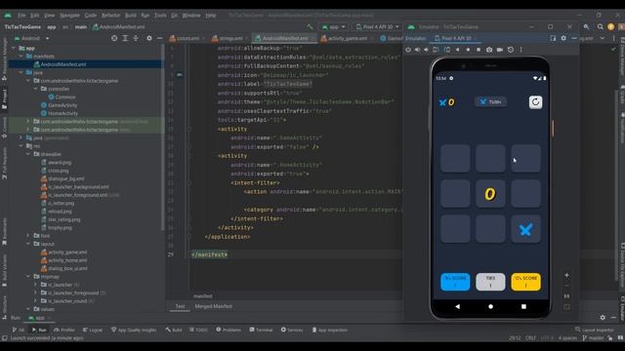Click emulator rotate right icon
Screen dimensions: 625x351
[447, 50]
